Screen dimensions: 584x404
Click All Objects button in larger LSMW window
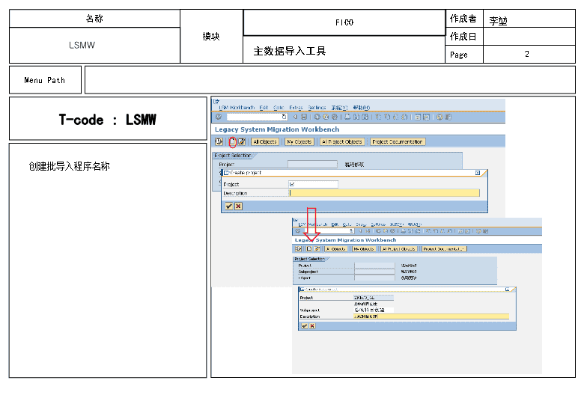point(265,141)
